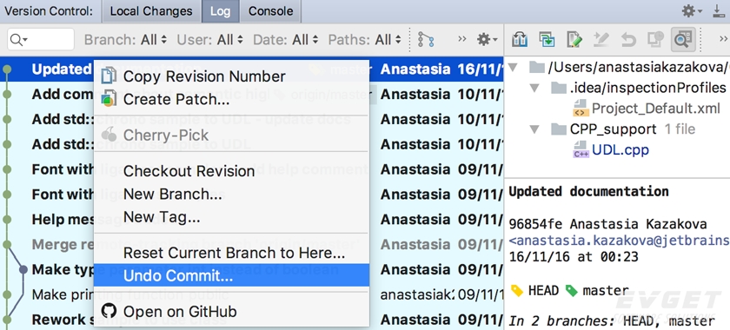730x330 pixels.
Task: Click the download icon at top right
Action: pyautogui.click(x=719, y=10)
